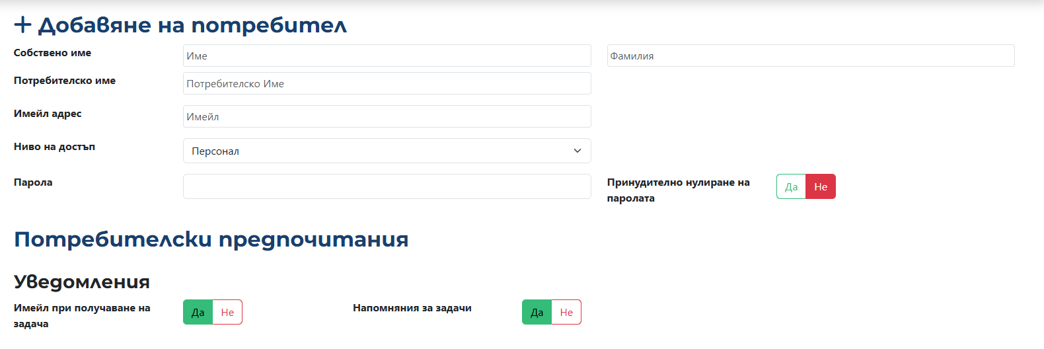Click the Парола password field
Screen dimensions: 1044x349
pyautogui.click(x=387, y=186)
